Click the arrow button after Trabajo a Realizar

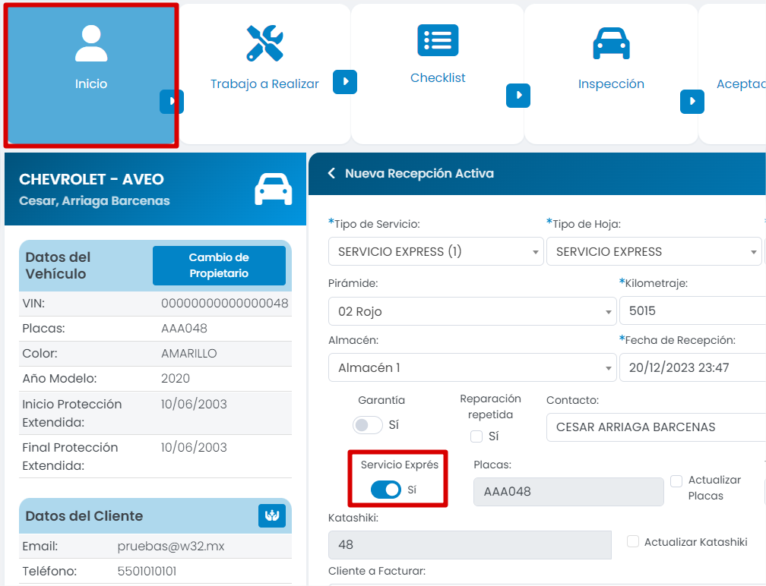345,82
